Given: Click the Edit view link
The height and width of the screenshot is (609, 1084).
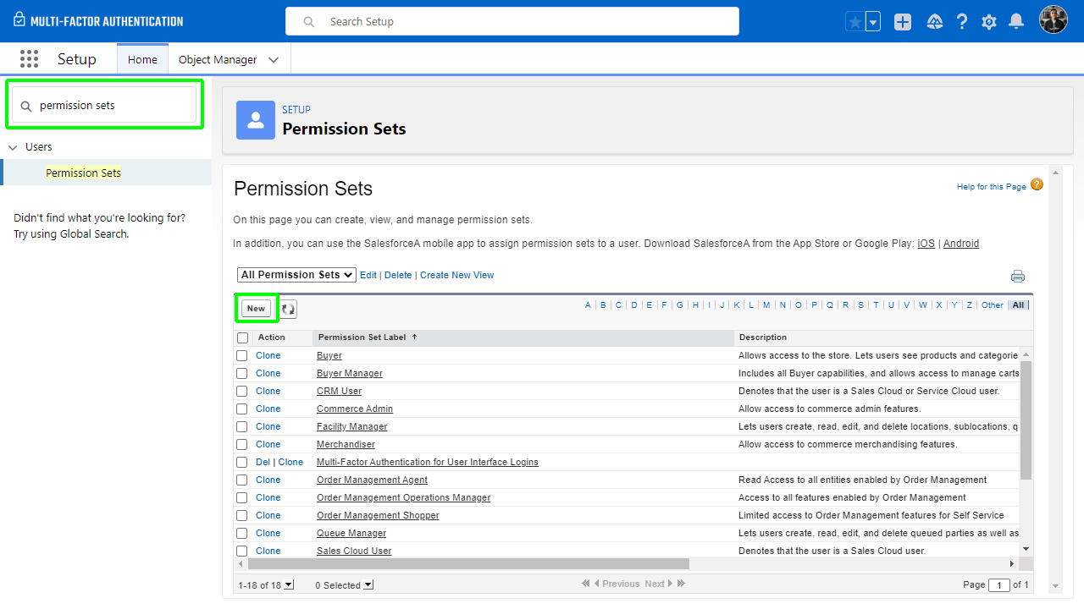Looking at the screenshot, I should (368, 275).
